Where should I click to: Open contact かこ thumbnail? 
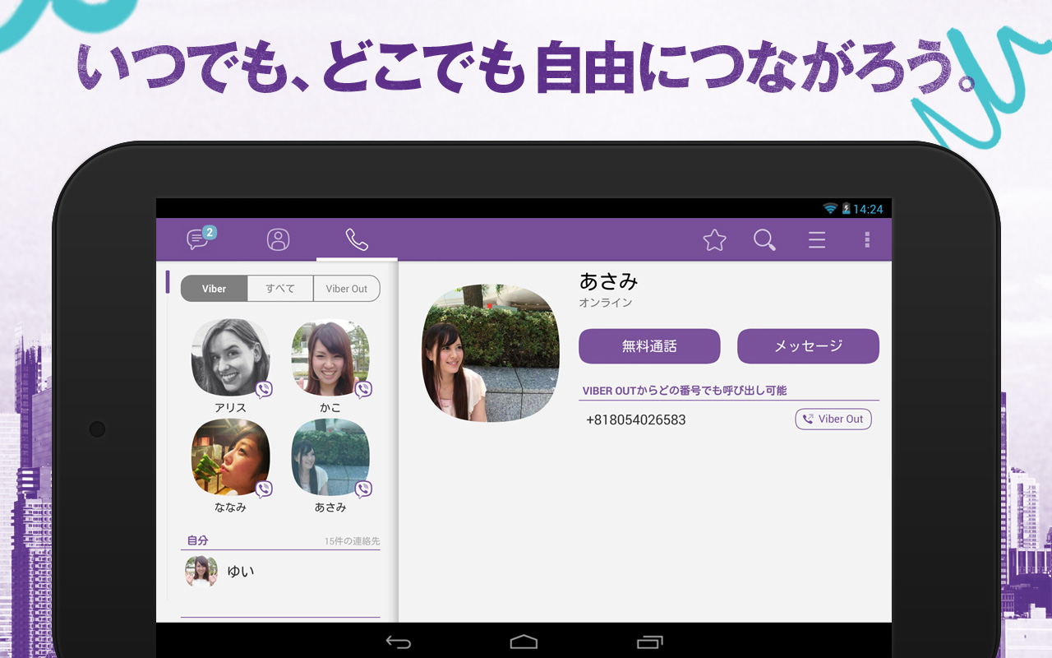(330, 358)
